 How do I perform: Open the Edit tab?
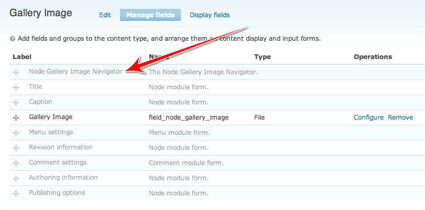point(105,15)
